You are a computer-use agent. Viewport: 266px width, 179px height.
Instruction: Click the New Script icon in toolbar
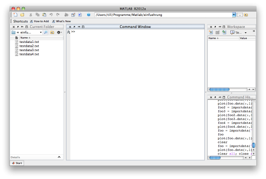pyautogui.click(x=15, y=14)
